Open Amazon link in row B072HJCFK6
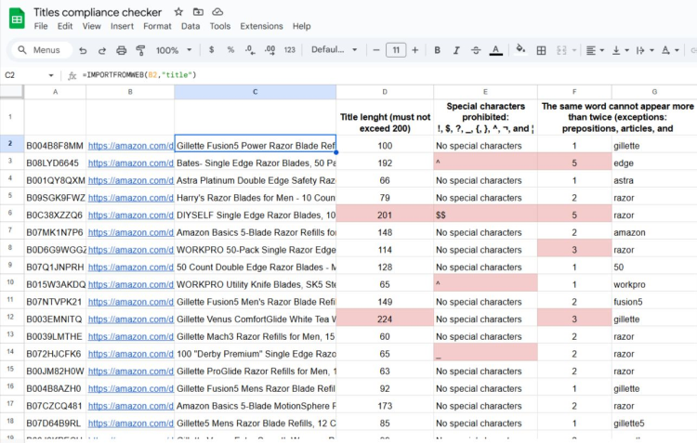Viewport: 697px width, 443px height. [x=130, y=354]
